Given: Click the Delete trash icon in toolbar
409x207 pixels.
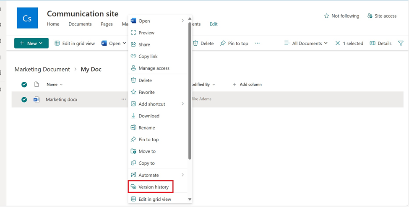Looking at the screenshot, I should tap(195, 43).
